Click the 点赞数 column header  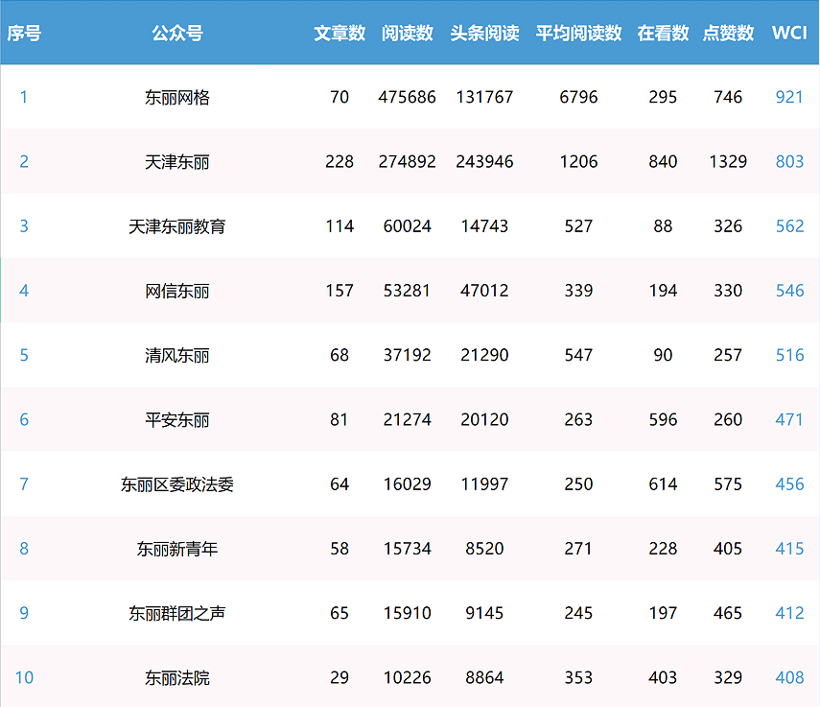(728, 33)
